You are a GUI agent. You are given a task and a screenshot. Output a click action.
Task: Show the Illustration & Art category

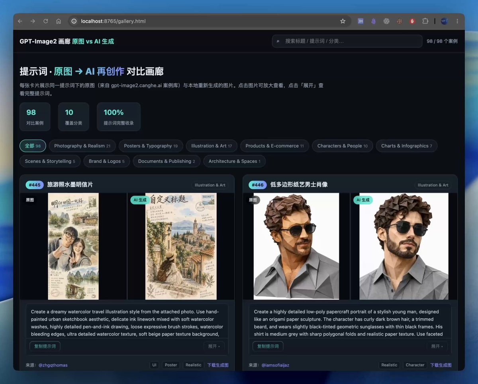coord(212,146)
